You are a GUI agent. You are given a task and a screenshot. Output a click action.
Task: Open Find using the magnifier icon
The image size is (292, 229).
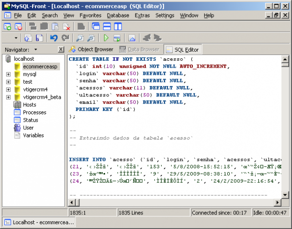(80, 38)
